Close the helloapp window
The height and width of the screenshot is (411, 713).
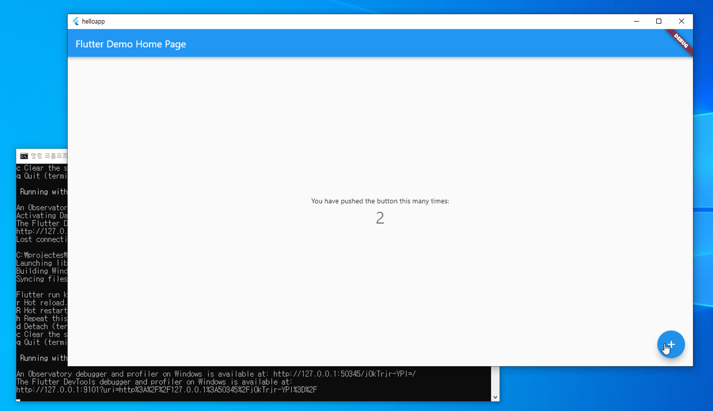coord(681,21)
